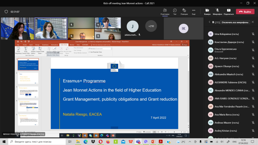
Task: Open the File tab in shared PowerPoint
Action: (18, 45)
